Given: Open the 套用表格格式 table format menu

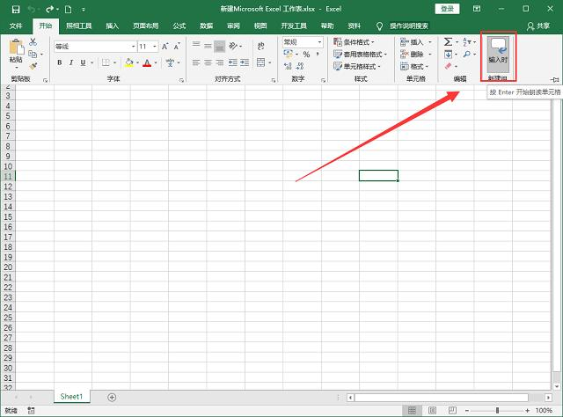Looking at the screenshot, I should 360,55.
